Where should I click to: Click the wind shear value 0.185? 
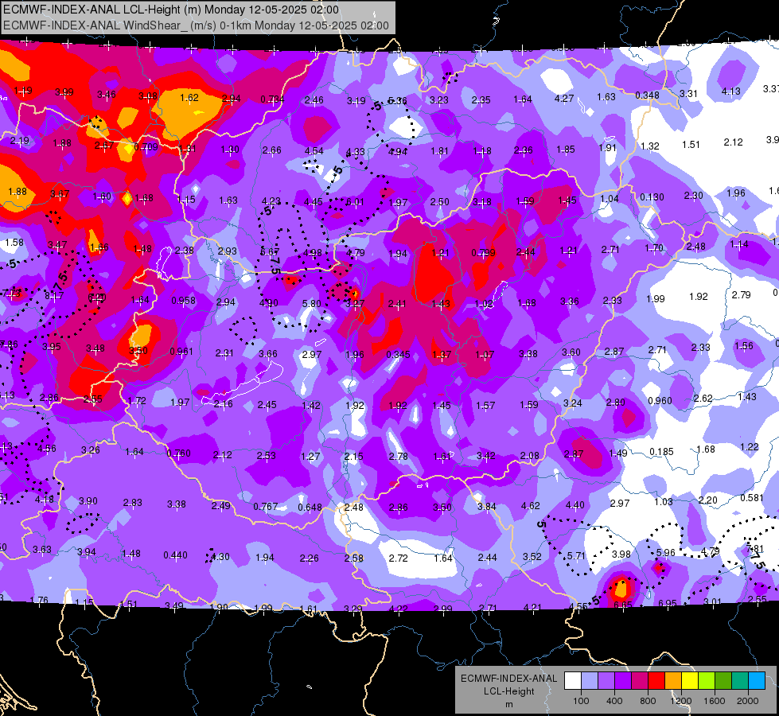coord(662,452)
